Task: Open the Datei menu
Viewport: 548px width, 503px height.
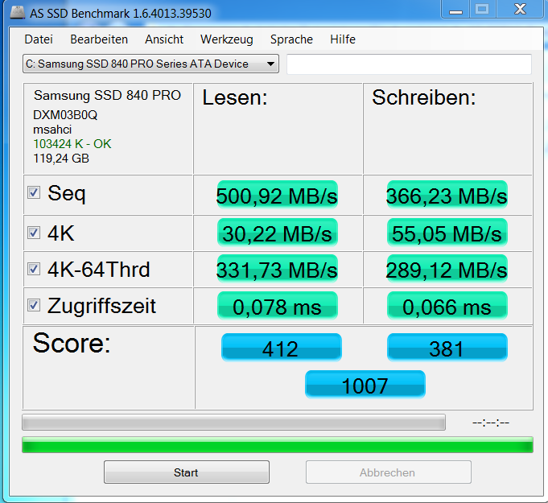Action: 39,39
